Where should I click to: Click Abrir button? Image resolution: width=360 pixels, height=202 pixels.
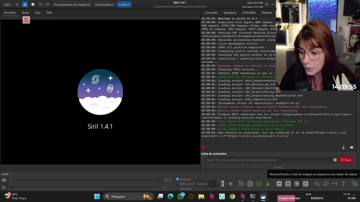point(7,4)
